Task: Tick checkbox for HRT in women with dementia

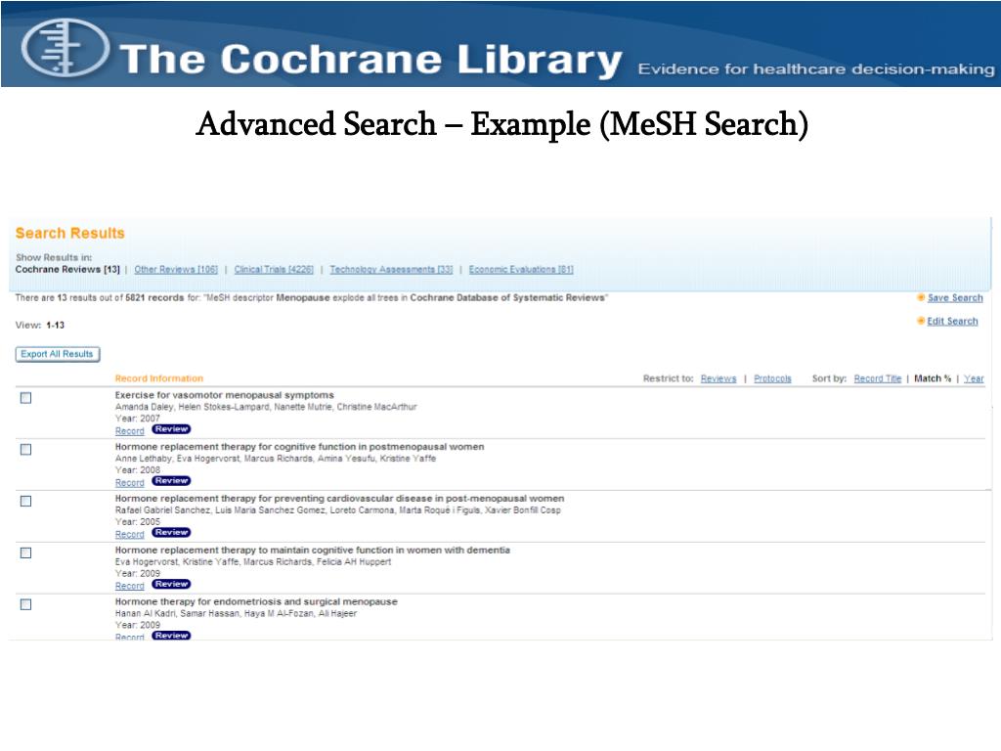Action: 25,553
